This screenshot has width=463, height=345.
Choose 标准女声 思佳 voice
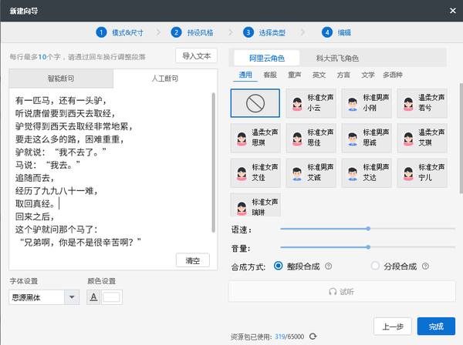(x=311, y=138)
